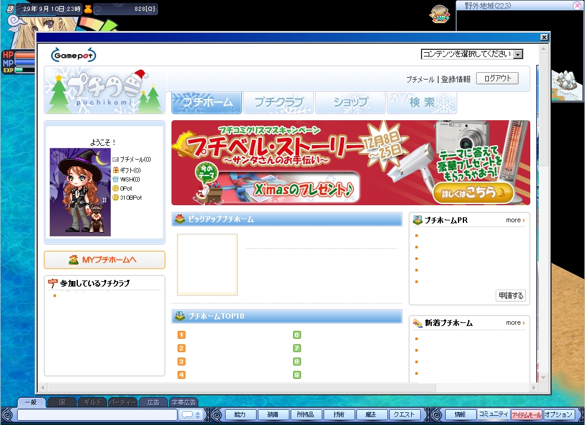The height and width of the screenshot is (425, 585).
Task: Click the notepad icon at top-left corner
Action: 10,8
